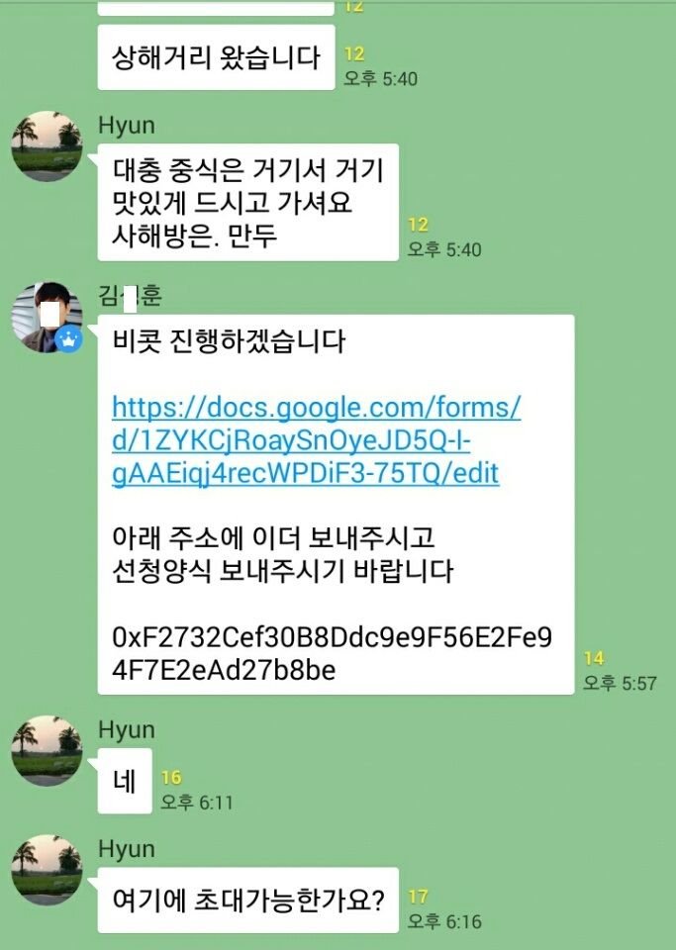
Task: Tap the 오후 5:57 timestamp
Action: (x=620, y=684)
